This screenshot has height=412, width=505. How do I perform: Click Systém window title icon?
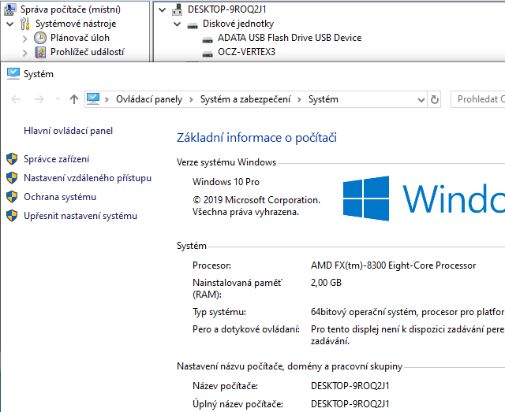pyautogui.click(x=13, y=73)
